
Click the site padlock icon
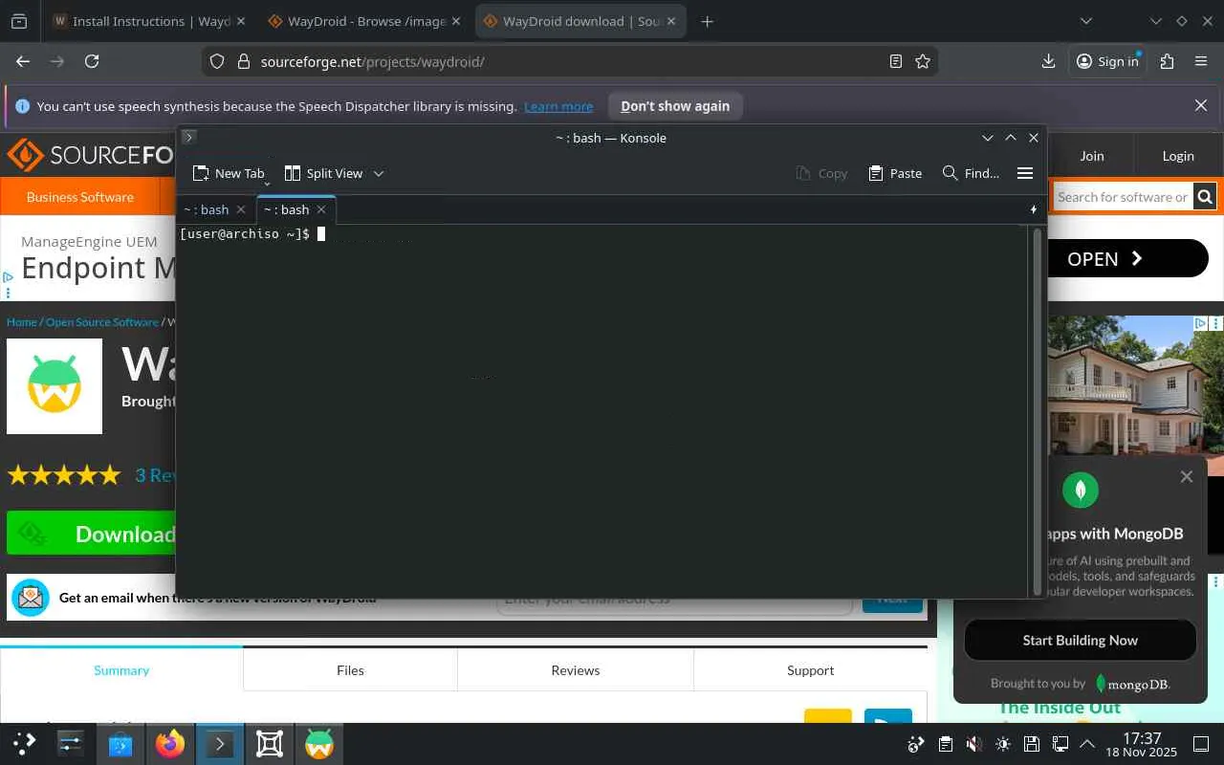click(243, 61)
